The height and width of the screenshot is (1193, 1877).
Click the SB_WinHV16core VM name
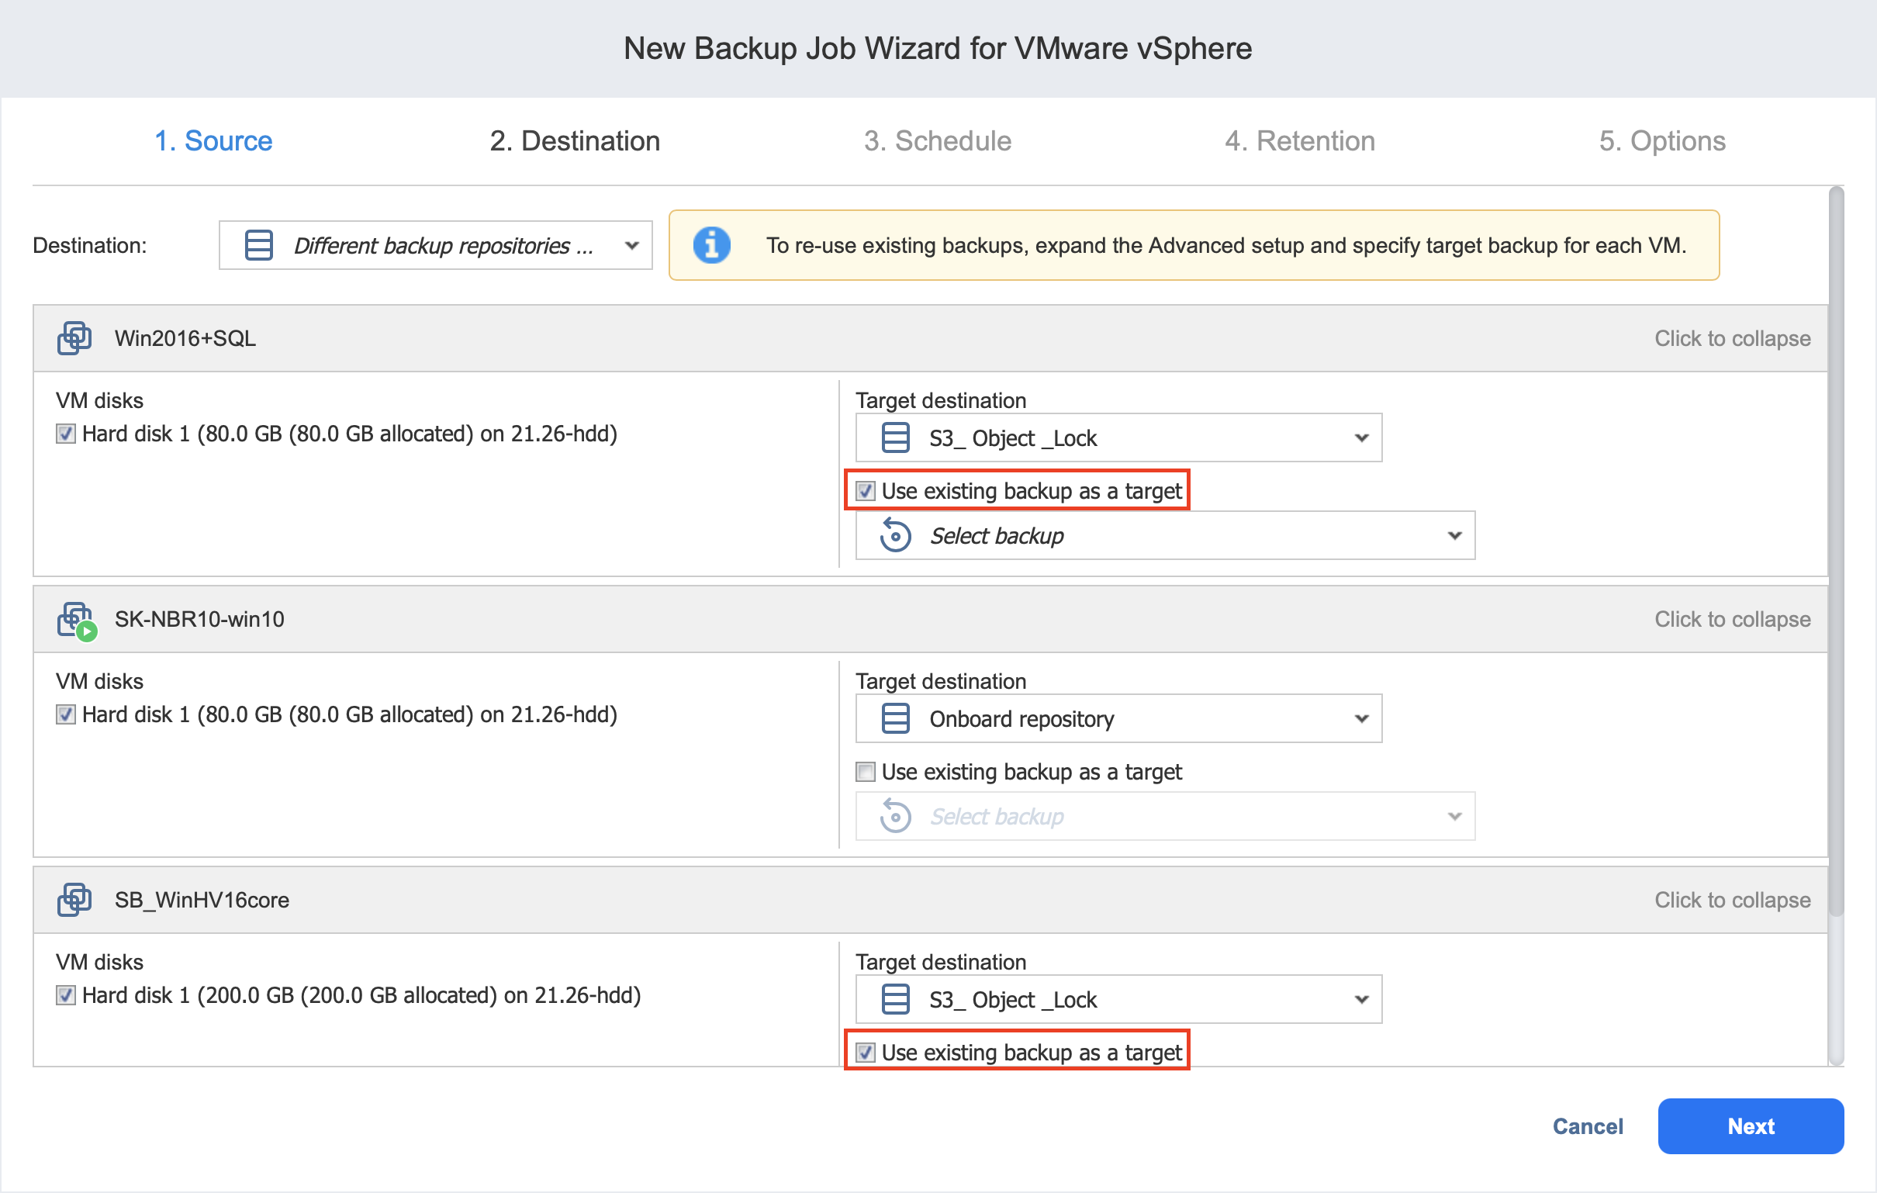point(202,900)
